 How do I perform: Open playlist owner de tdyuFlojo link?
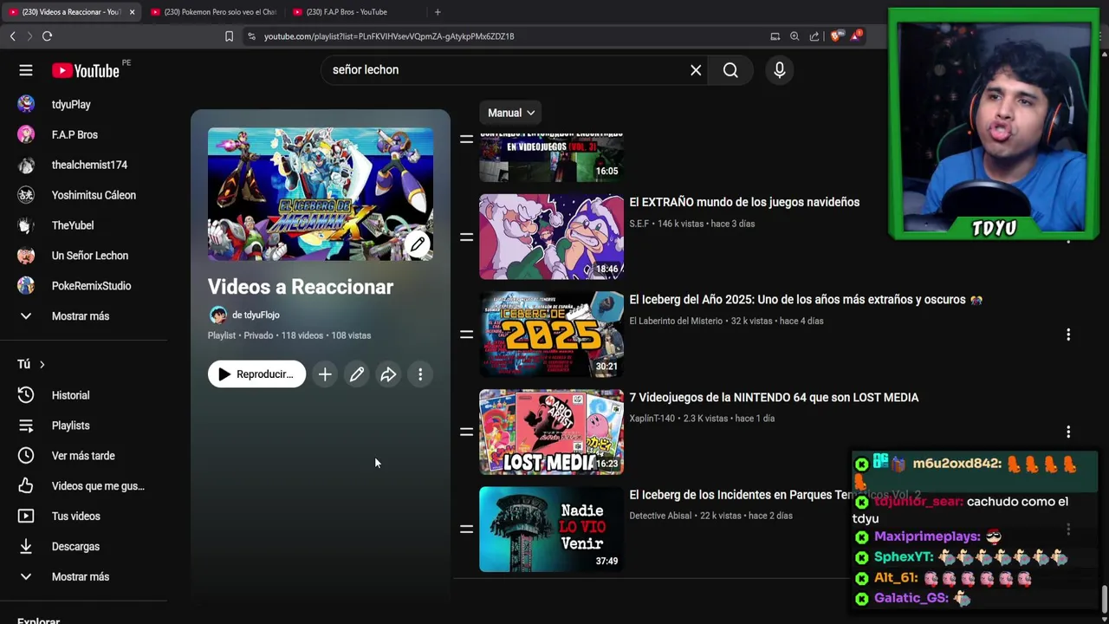[x=256, y=315]
